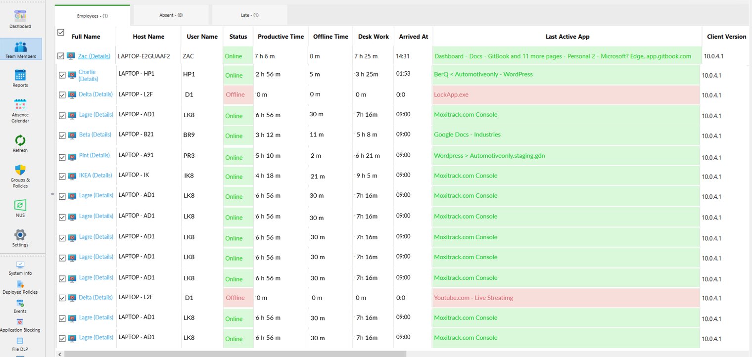This screenshot has height=357, width=752.
Task: Select the Team Members icon
Action: [20, 47]
